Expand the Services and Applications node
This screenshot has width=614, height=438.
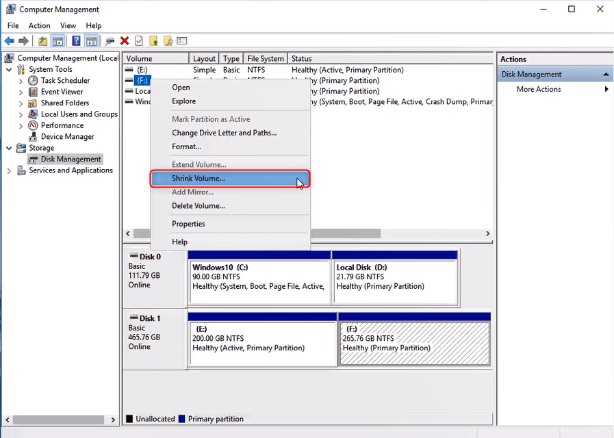click(x=9, y=170)
